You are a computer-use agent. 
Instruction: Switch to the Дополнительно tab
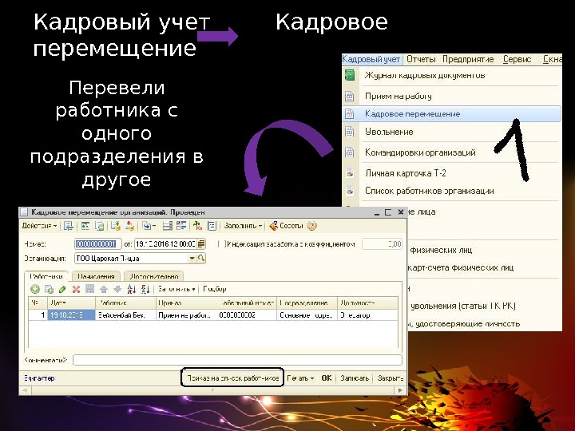pos(154,276)
